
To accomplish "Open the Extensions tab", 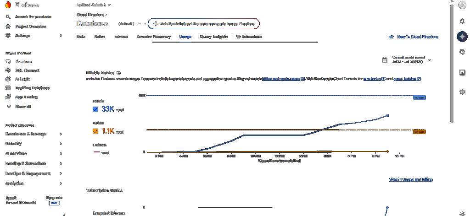I will (249, 37).
